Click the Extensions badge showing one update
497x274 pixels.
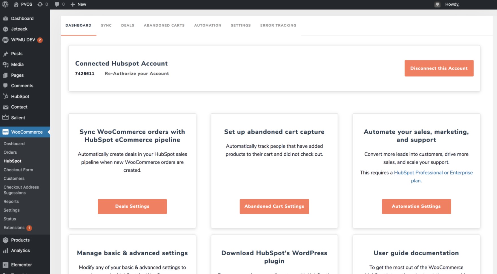29,228
